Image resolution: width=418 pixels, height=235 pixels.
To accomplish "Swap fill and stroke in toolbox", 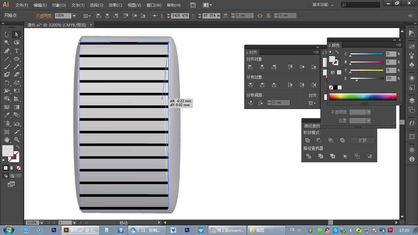I will (18, 147).
